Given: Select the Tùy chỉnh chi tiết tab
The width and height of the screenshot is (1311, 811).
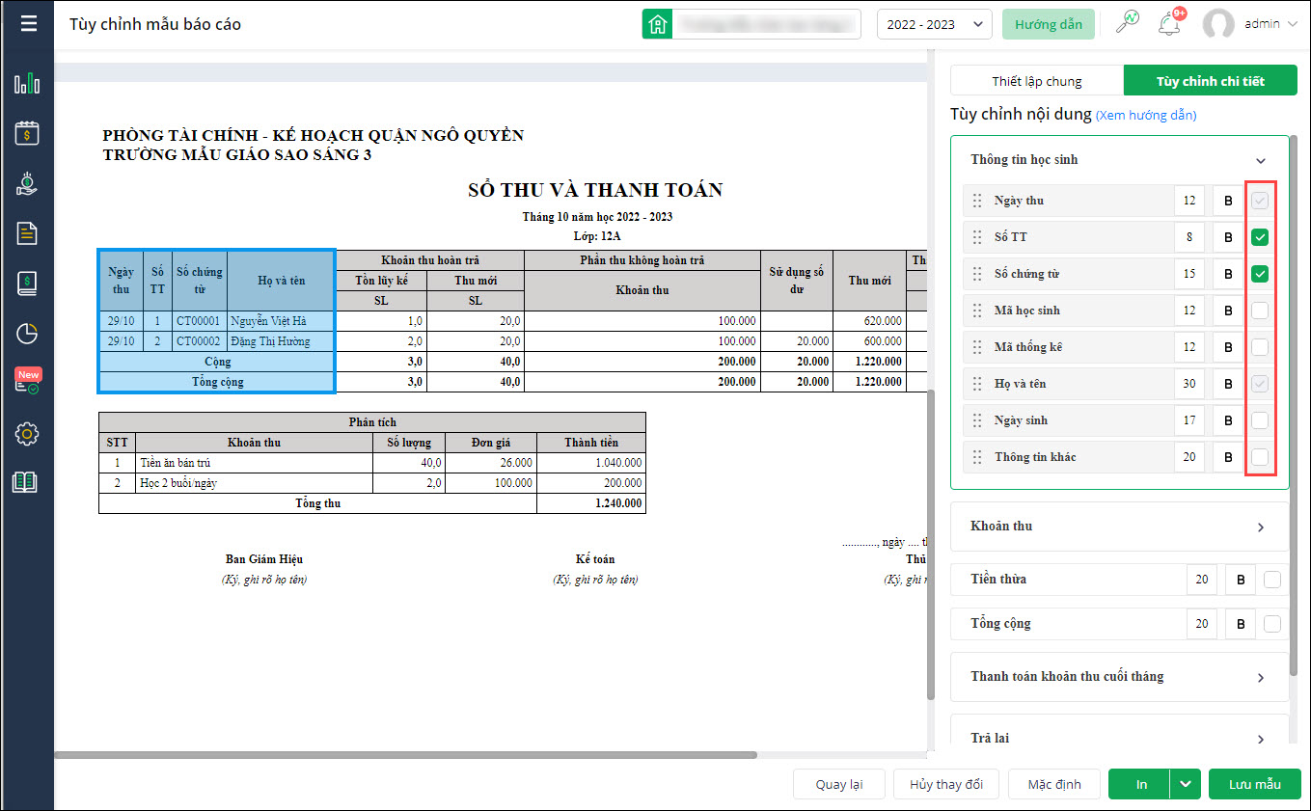Looking at the screenshot, I should [1210, 81].
